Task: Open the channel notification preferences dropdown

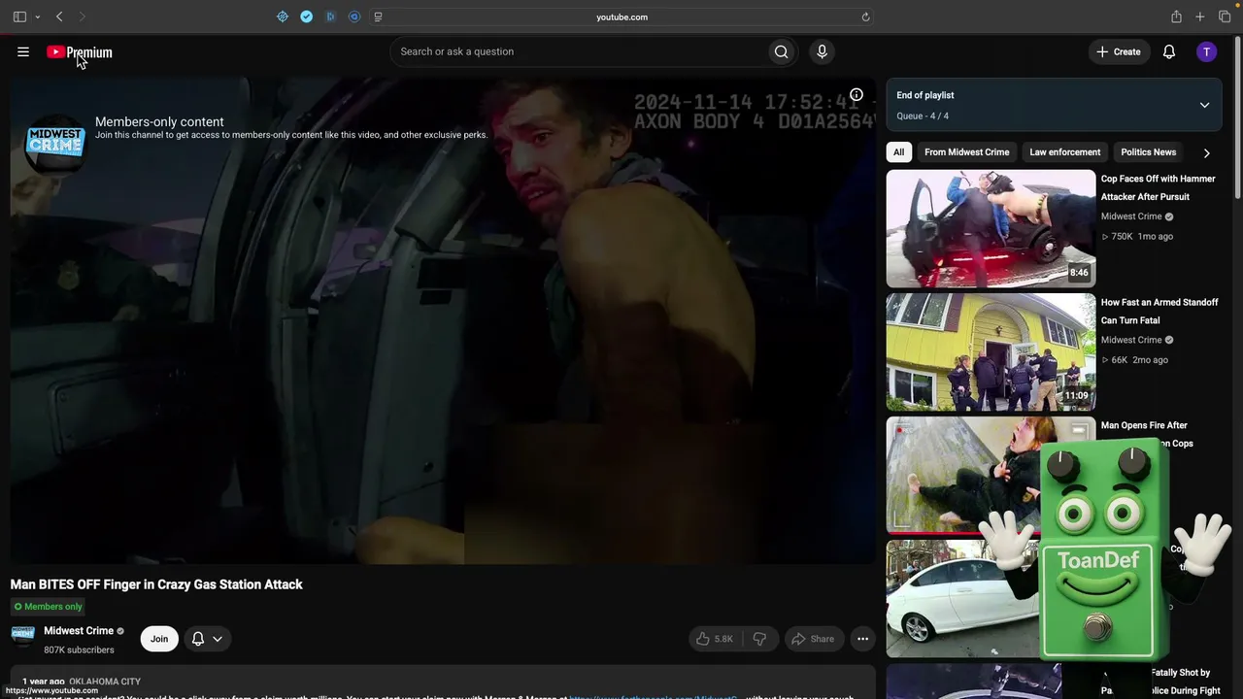Action: point(207,639)
